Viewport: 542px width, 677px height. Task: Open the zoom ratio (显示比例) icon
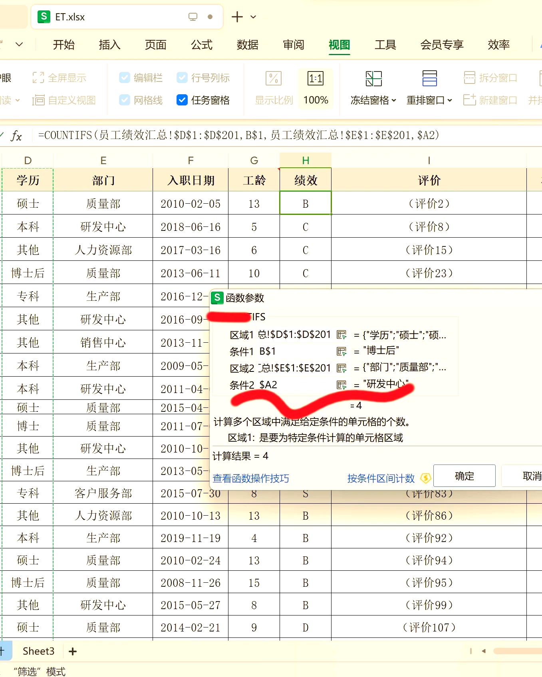274,79
